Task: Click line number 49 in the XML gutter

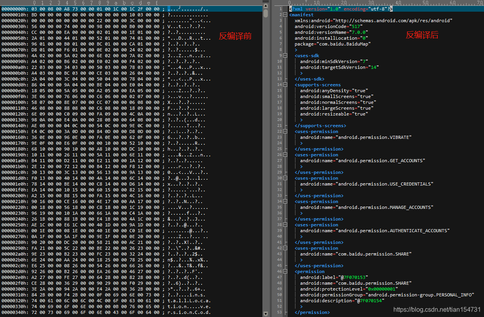Action: pos(279,289)
